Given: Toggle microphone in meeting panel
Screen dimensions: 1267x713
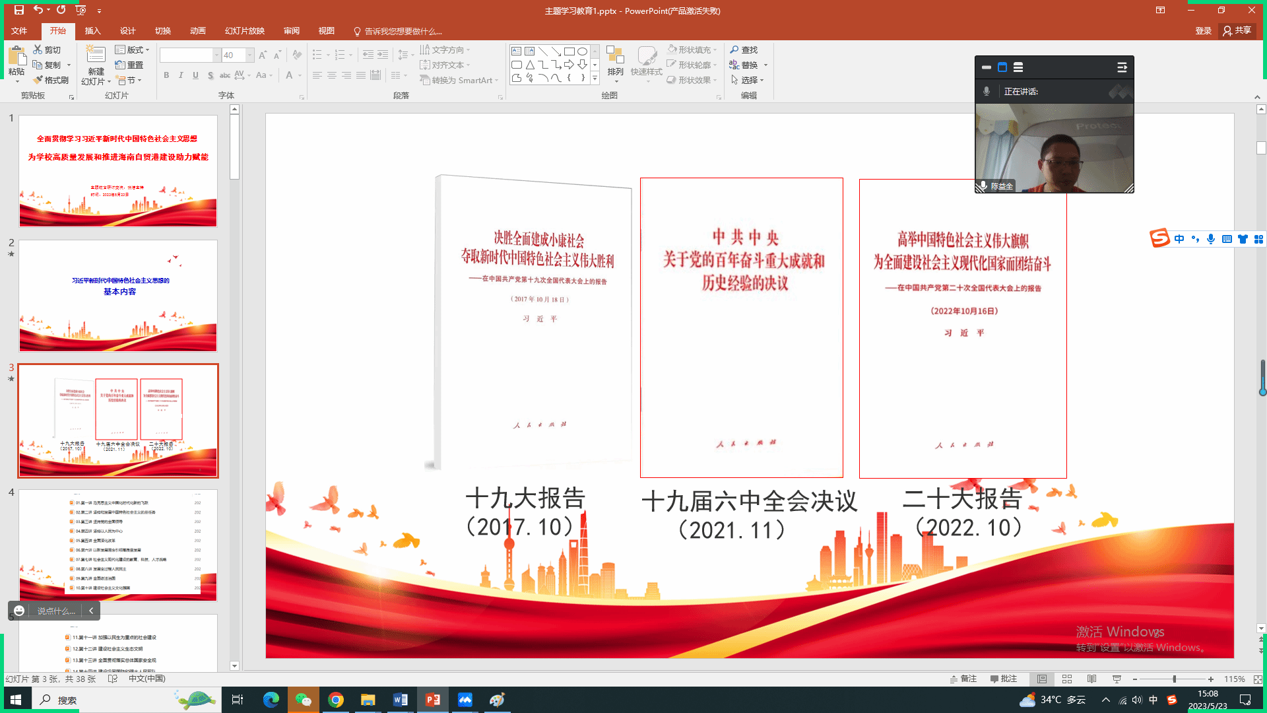Looking at the screenshot, I should click(x=987, y=92).
